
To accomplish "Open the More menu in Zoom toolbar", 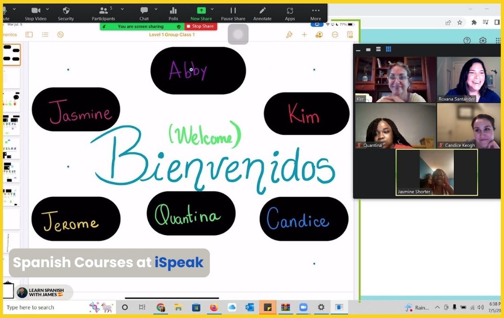I will point(315,13).
